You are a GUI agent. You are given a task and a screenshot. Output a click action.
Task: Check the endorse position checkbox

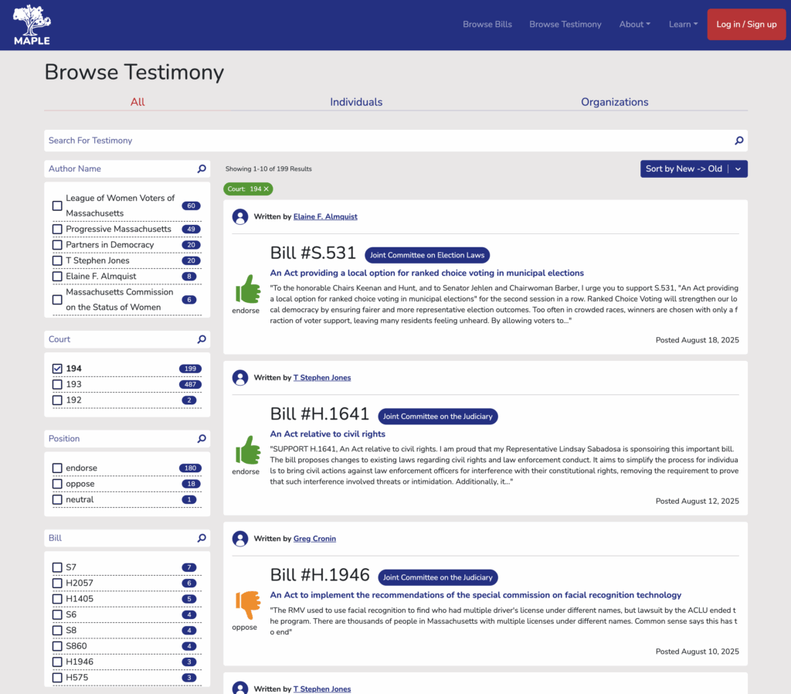click(57, 468)
